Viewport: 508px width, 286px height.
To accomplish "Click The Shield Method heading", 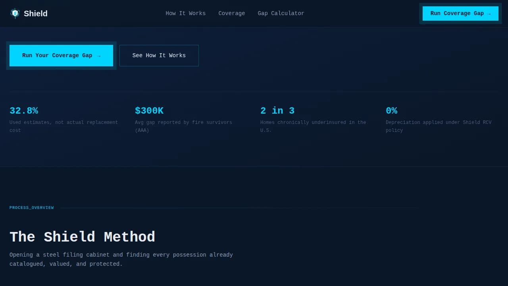I will (x=82, y=237).
